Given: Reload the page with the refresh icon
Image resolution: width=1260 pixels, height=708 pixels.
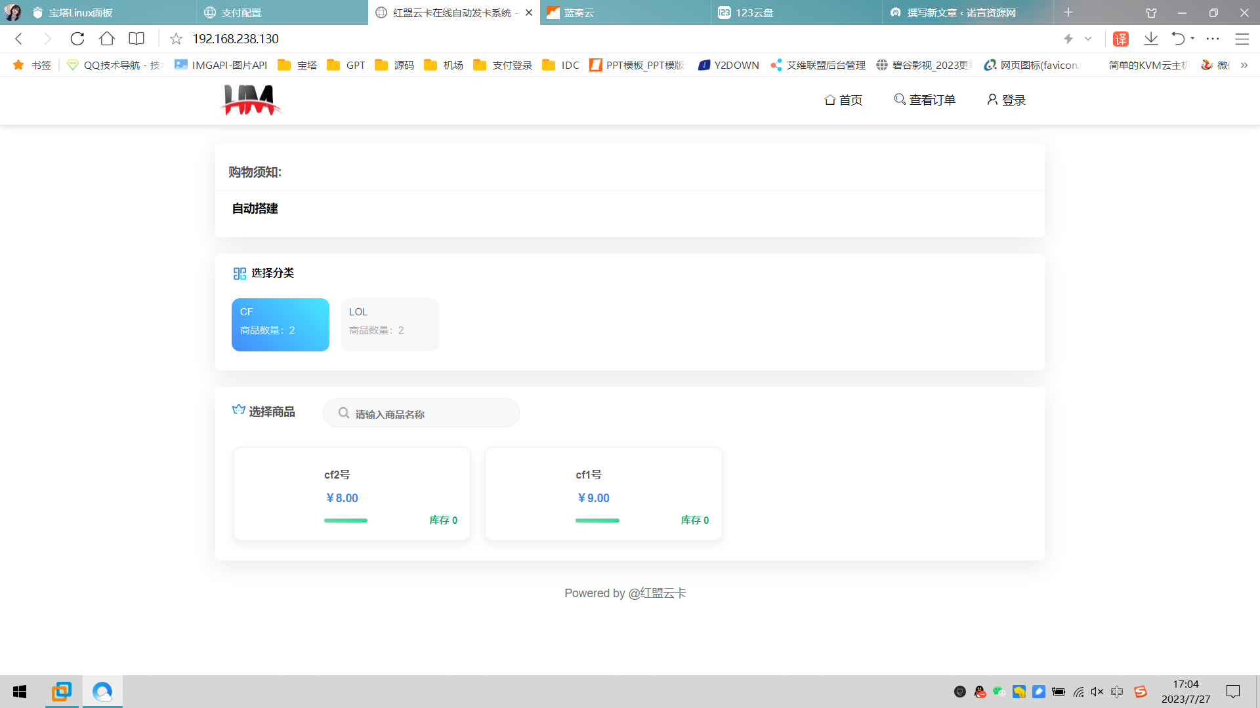Looking at the screenshot, I should pyautogui.click(x=77, y=39).
